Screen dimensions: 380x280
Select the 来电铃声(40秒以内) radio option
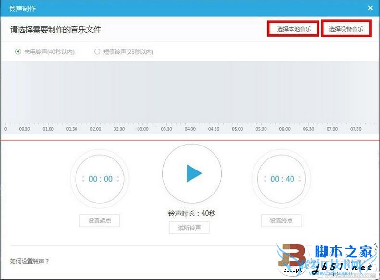45,52
